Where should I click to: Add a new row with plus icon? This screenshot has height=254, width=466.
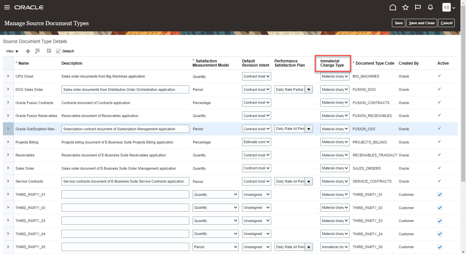(x=28, y=51)
